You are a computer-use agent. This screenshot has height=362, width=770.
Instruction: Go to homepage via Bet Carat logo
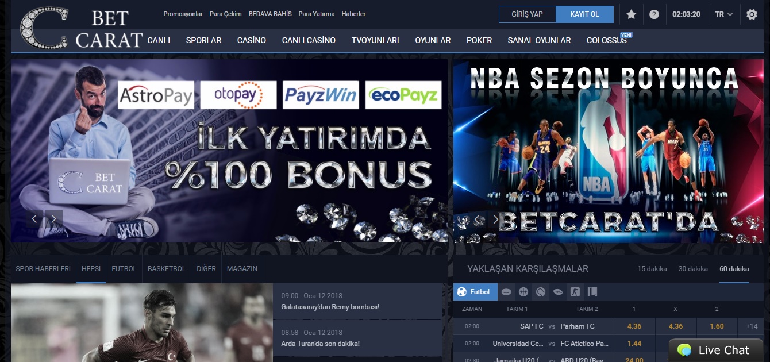click(81, 28)
